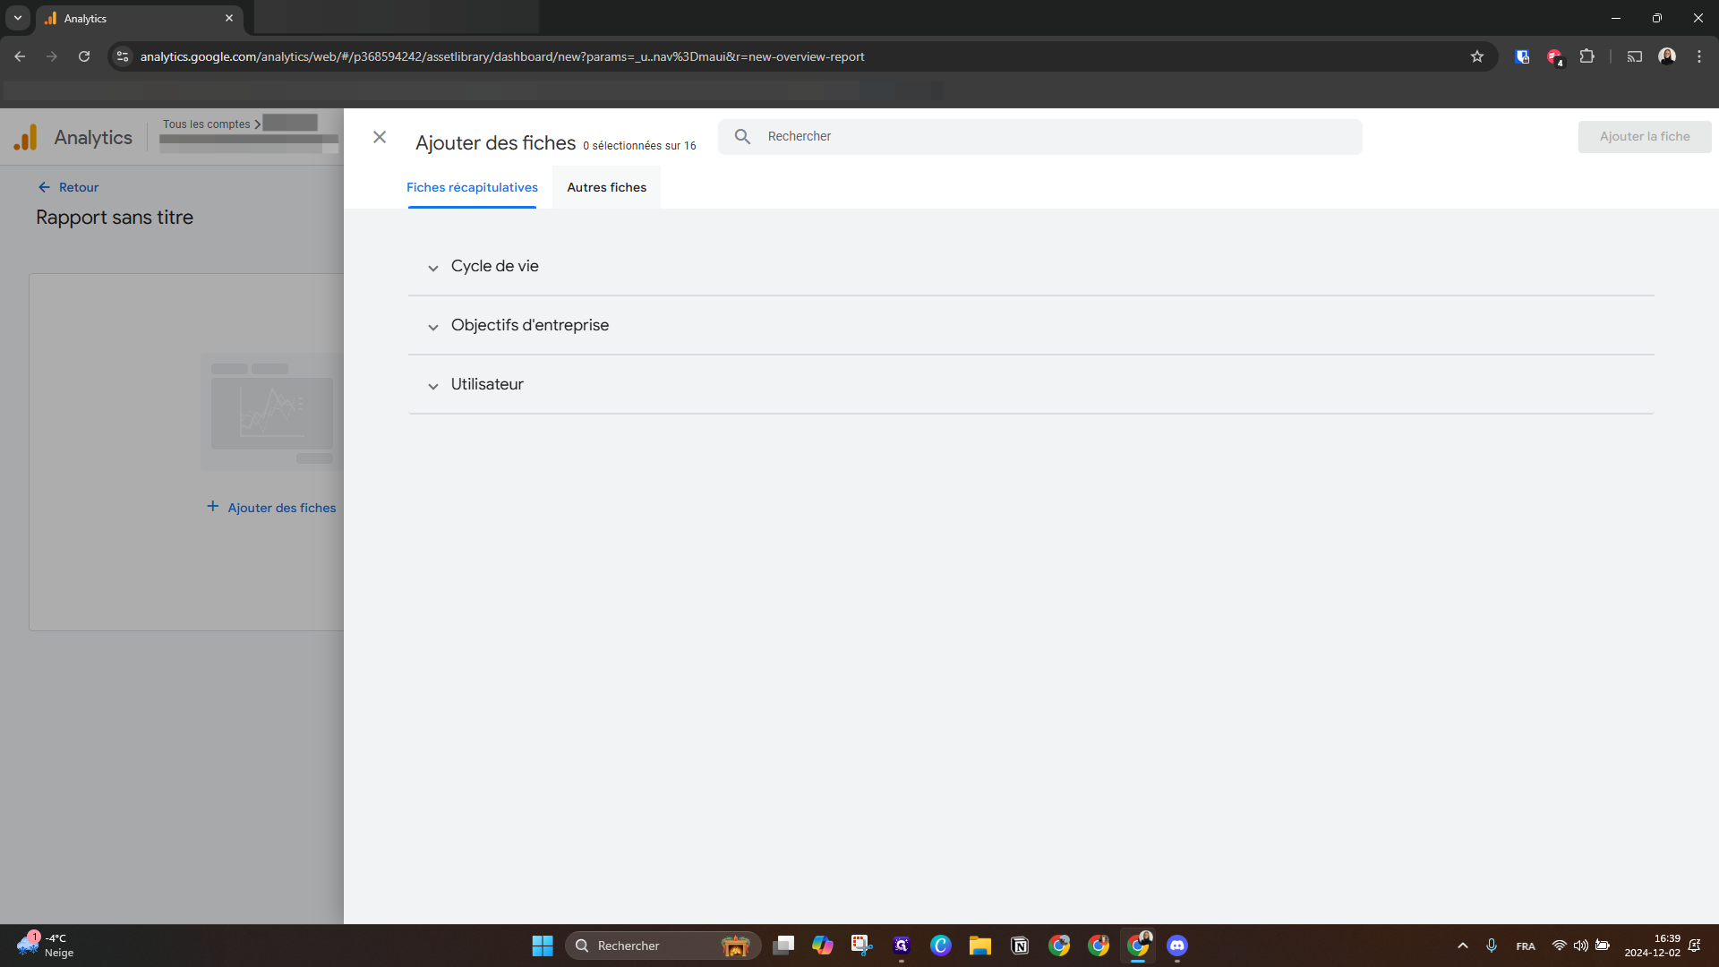Open the Extensions puzzle icon

tap(1586, 56)
